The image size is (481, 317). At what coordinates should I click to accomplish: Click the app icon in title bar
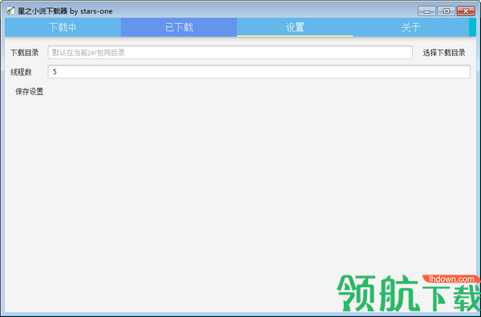[10, 11]
